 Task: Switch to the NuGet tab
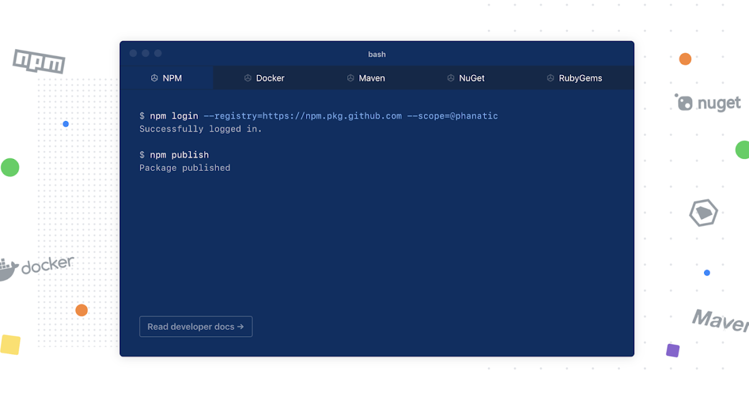466,78
